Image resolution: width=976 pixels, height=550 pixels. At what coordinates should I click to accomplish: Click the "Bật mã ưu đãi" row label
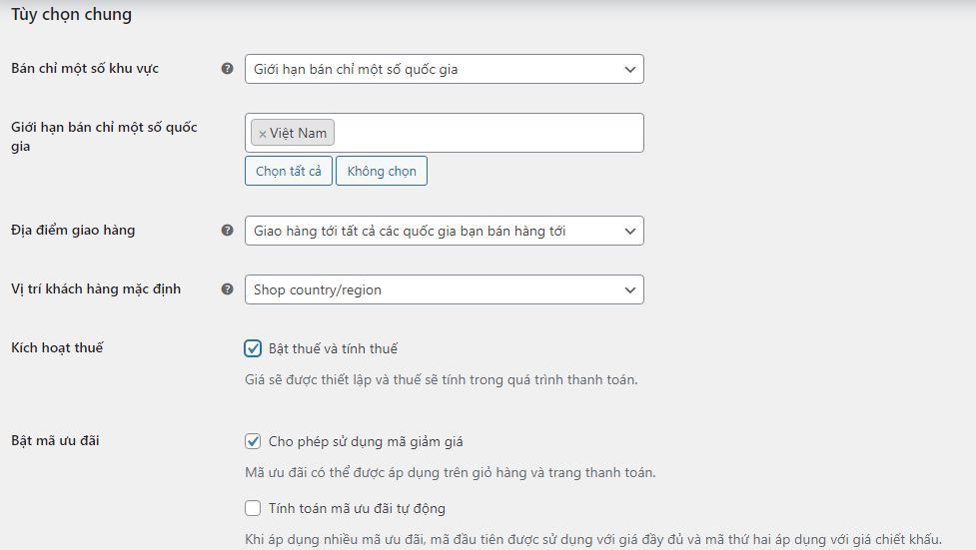point(55,441)
